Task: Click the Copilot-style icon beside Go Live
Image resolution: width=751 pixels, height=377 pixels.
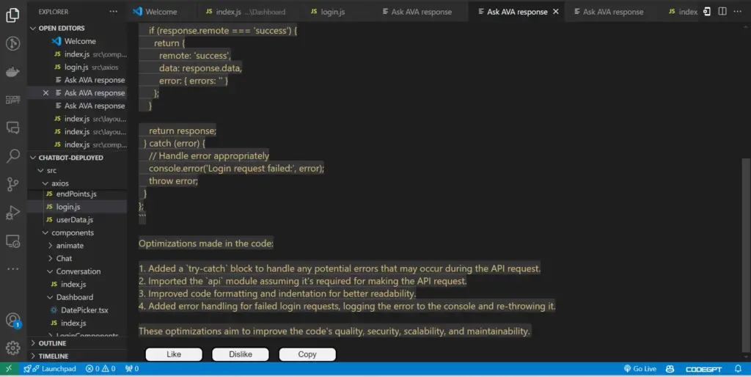Action: click(x=670, y=369)
